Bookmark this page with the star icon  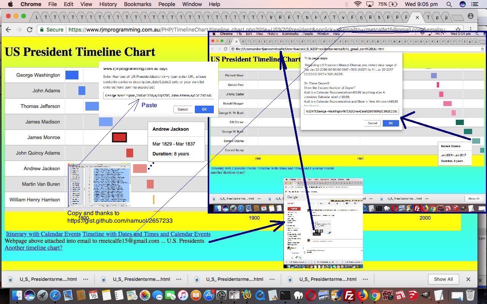pos(459,29)
